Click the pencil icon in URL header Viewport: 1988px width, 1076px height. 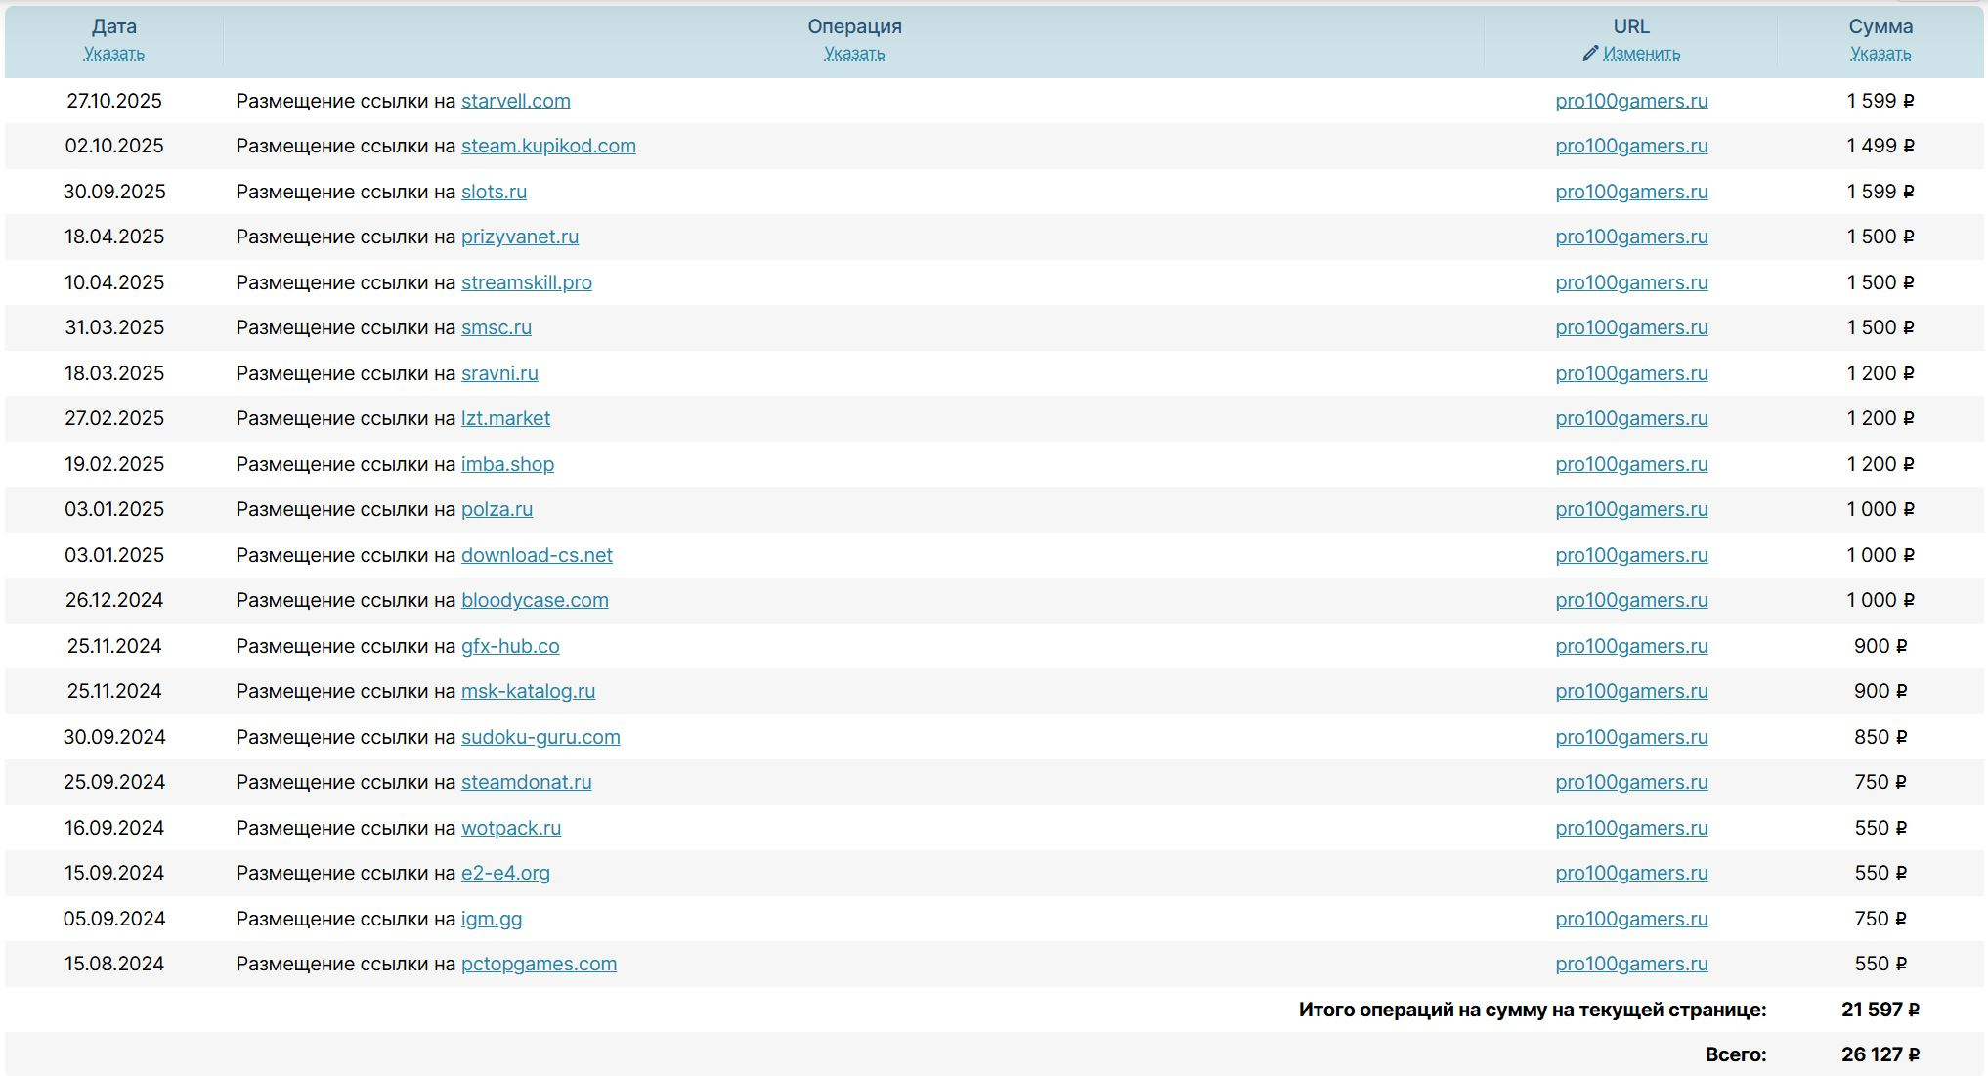pyautogui.click(x=1590, y=53)
